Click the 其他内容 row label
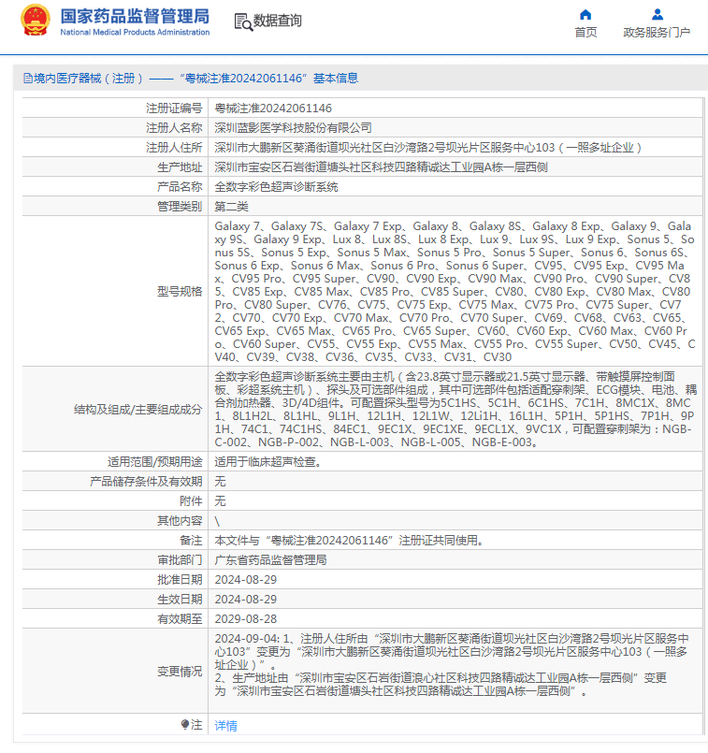The height and width of the screenshot is (753, 708). click(x=180, y=521)
